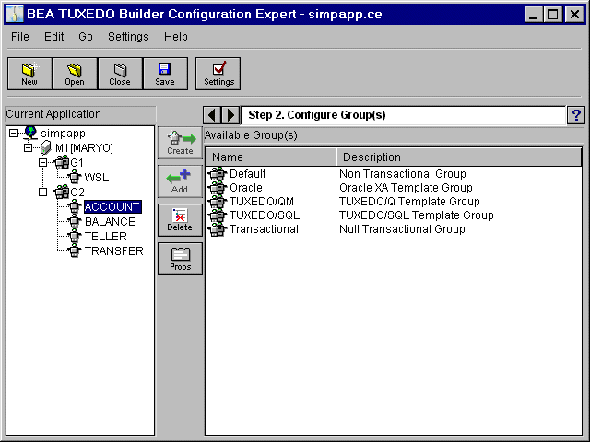
Task: Collapse the G2 group node
Action: (x=43, y=192)
